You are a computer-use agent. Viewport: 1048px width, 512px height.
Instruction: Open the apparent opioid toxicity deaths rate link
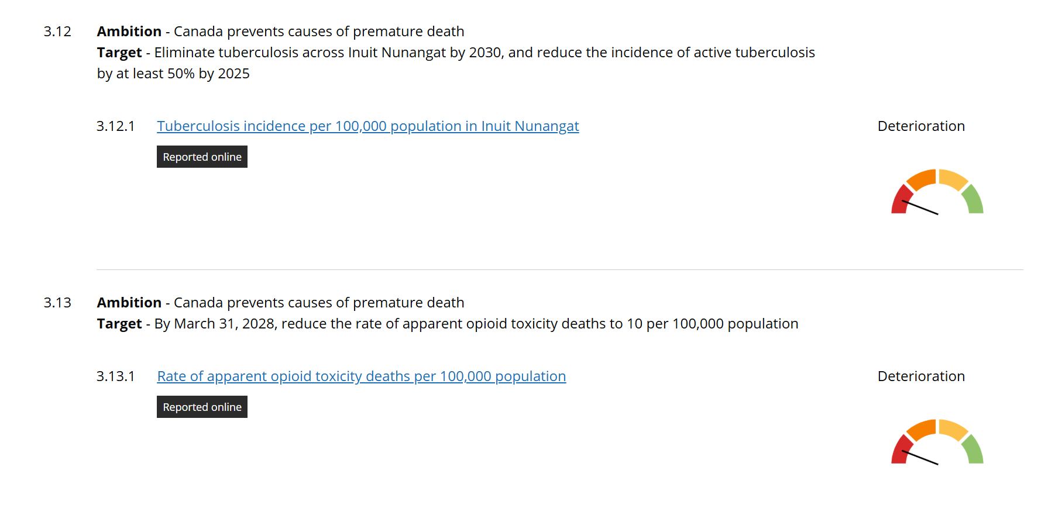click(x=361, y=376)
